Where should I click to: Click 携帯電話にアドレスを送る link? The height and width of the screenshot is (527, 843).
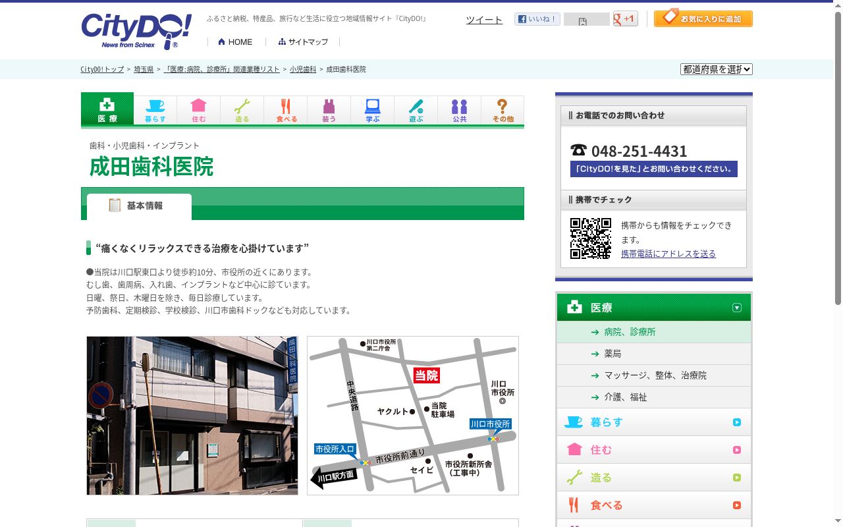pyautogui.click(x=668, y=254)
